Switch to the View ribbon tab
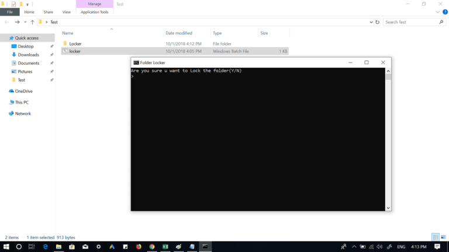 click(66, 12)
